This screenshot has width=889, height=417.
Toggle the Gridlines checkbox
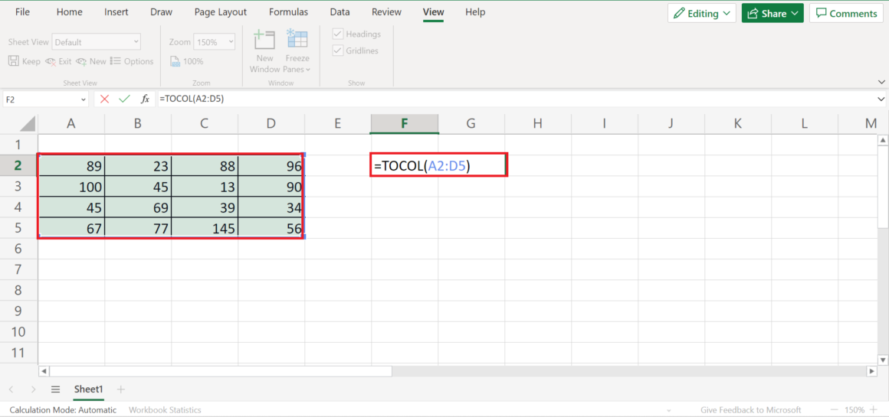(338, 50)
